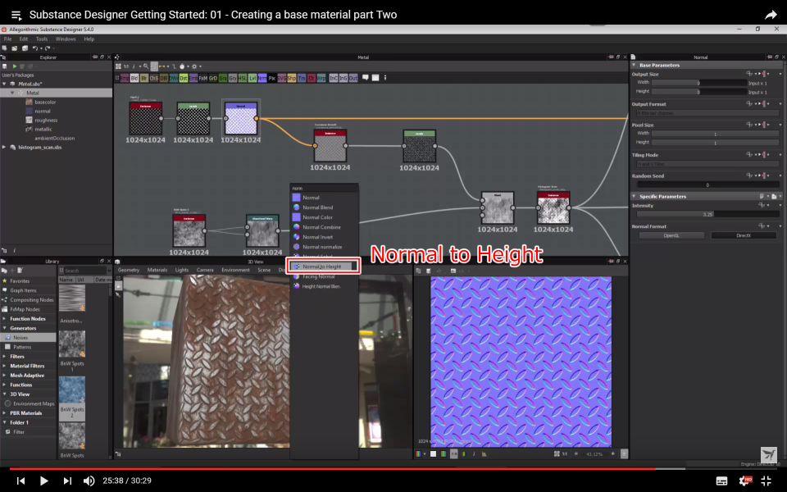Click the undo arrow in main toolbar
This screenshot has height=492, width=787.
(x=35, y=48)
